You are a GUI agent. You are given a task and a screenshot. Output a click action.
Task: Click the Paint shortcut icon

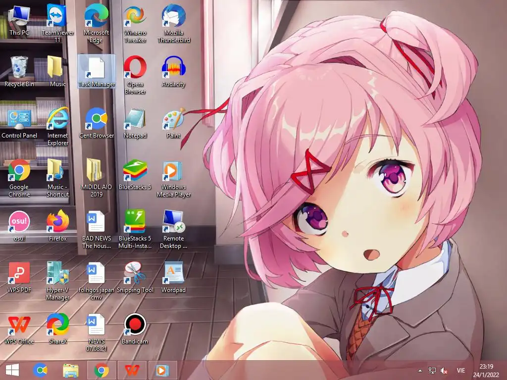tap(174, 123)
